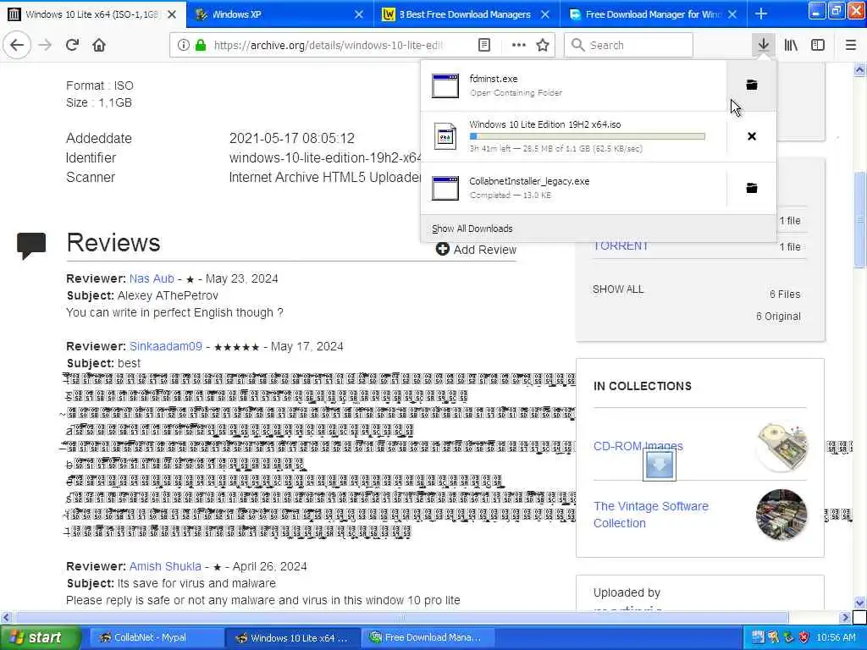
Task: Open reviewer Nas Aub profile
Action: pos(152,278)
